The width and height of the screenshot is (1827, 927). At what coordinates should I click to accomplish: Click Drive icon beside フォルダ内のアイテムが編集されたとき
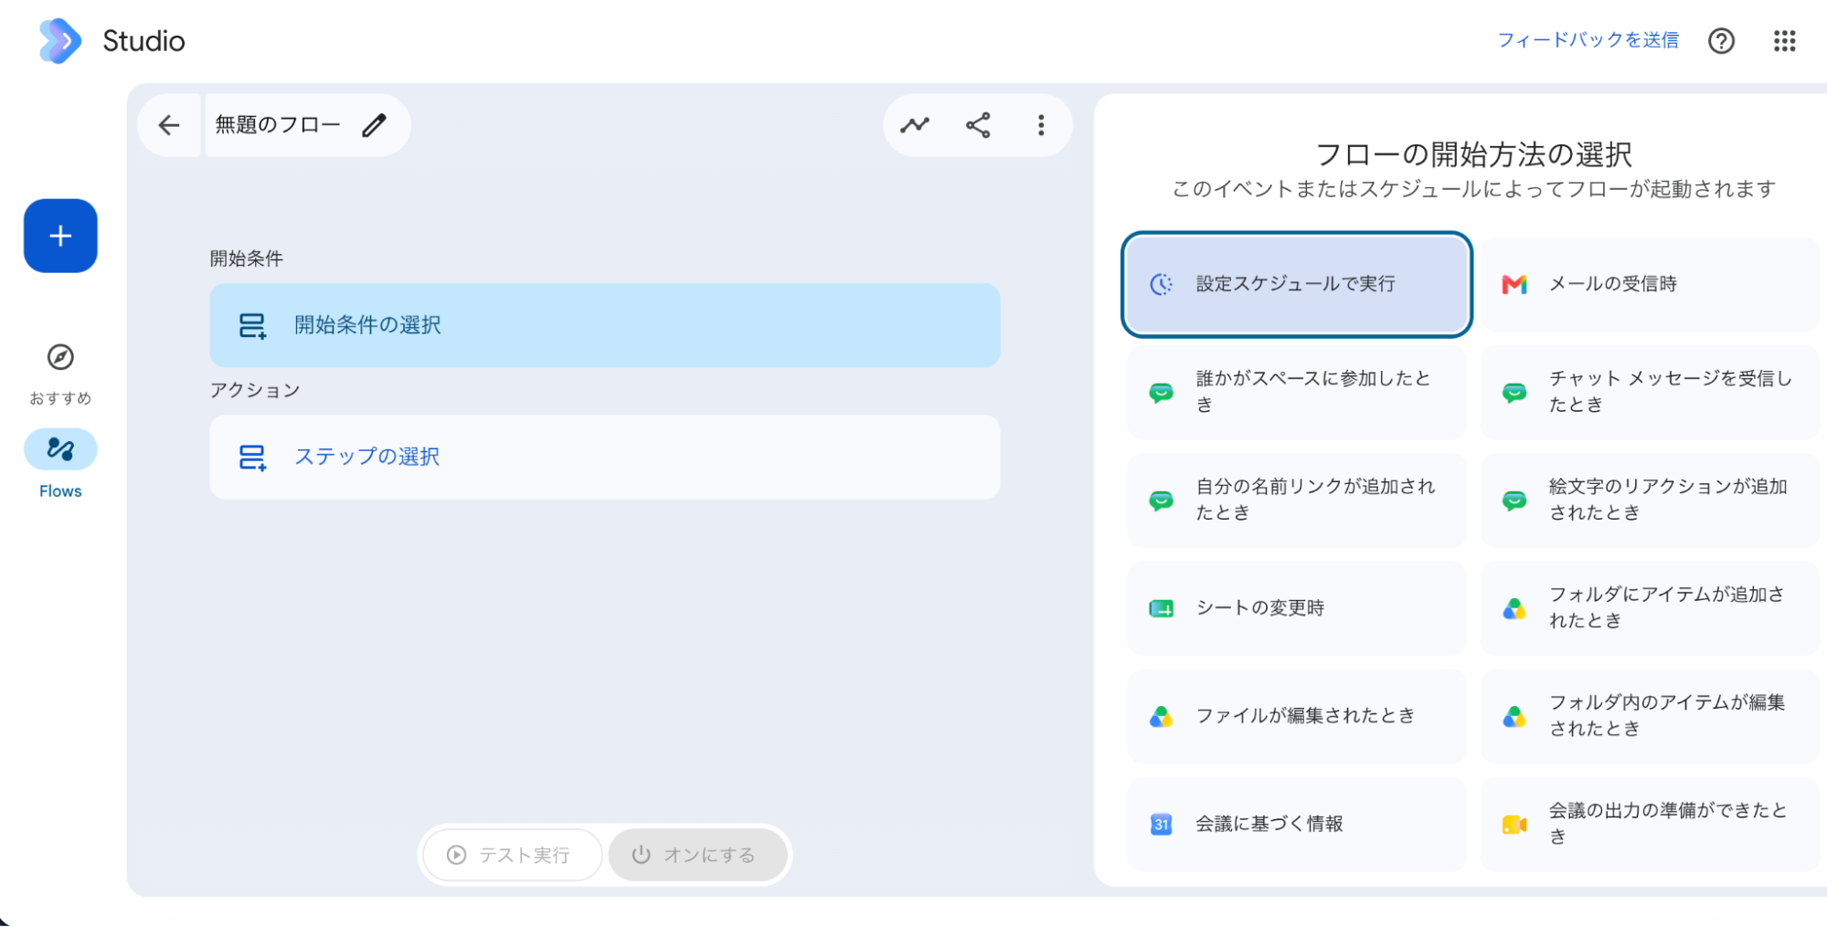tap(1514, 717)
